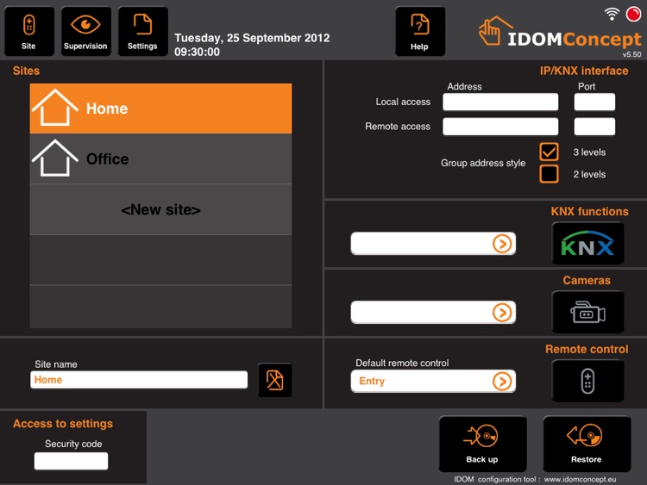Click the Local access address field
This screenshot has width=647, height=485.
tap(500, 102)
